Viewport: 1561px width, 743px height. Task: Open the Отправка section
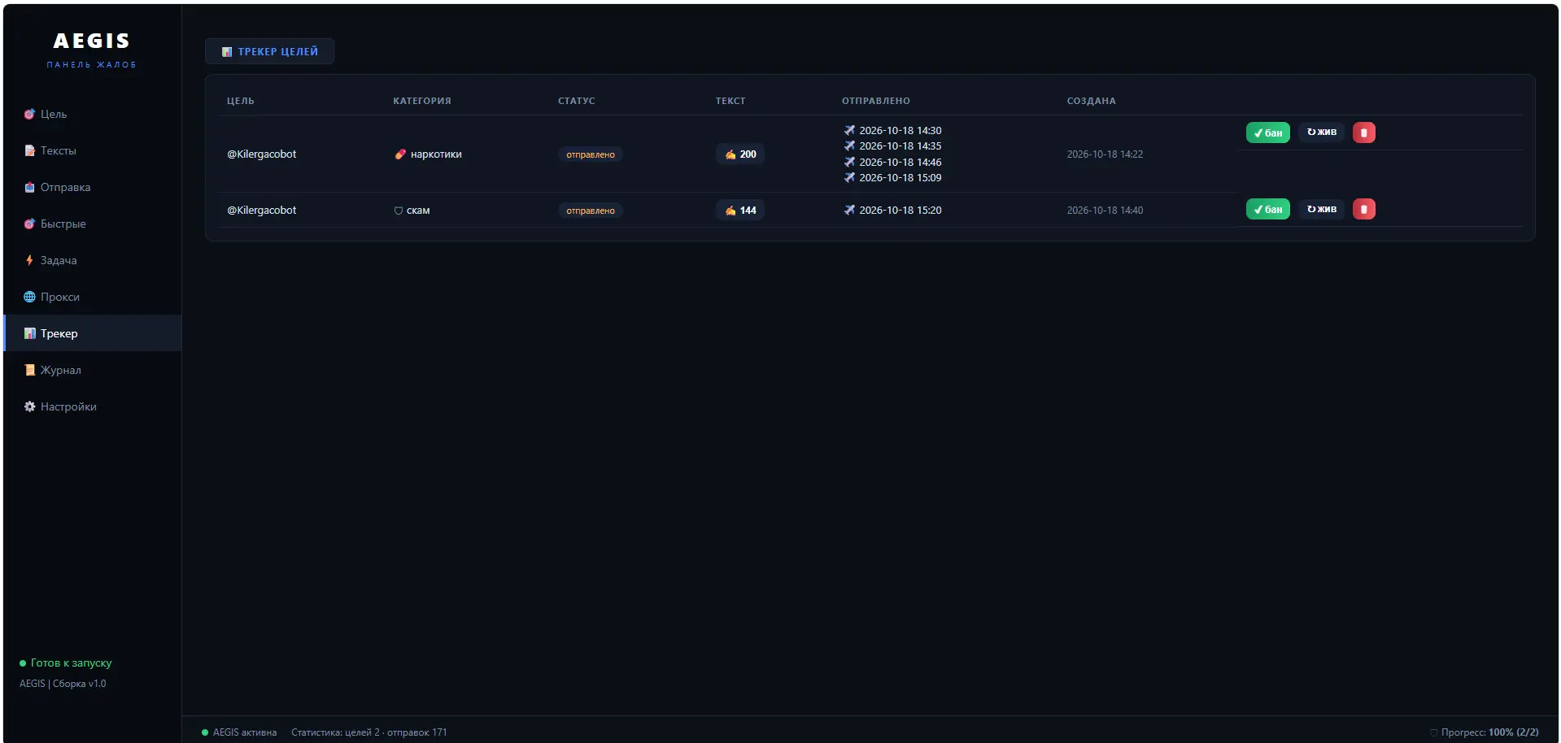pyautogui.click(x=93, y=187)
